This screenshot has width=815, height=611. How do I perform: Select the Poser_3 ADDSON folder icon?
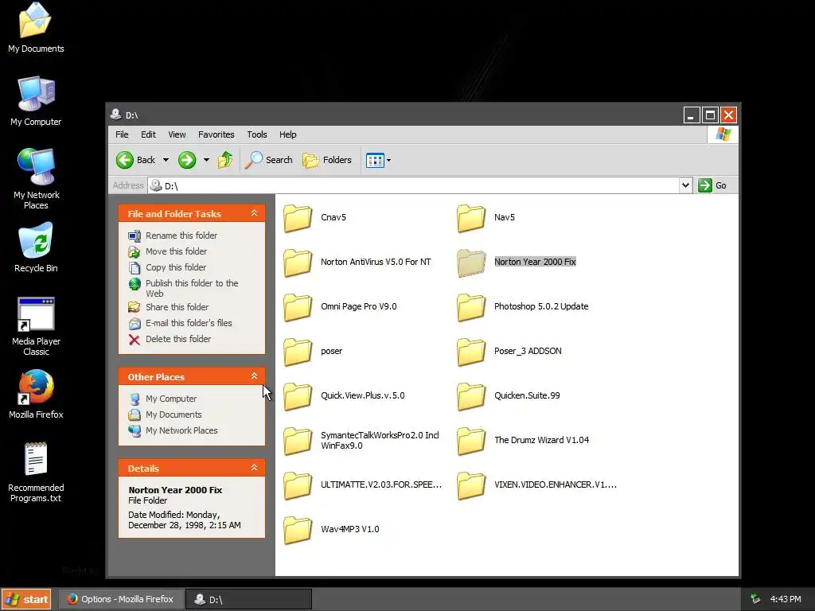pos(471,352)
